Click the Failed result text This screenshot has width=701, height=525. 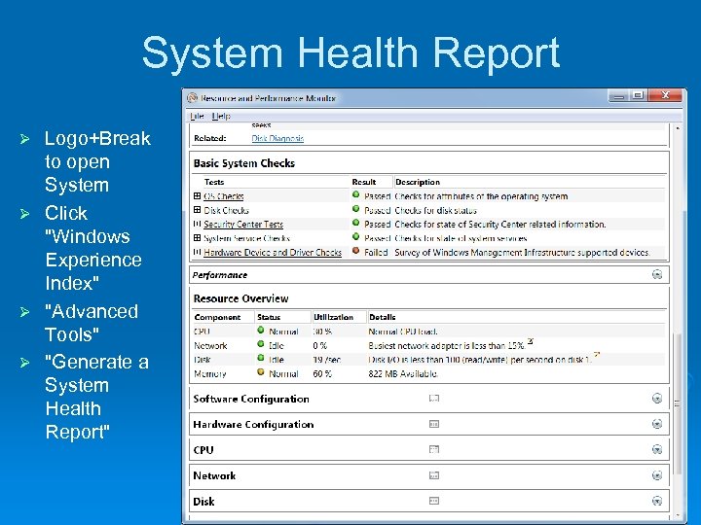coord(376,253)
